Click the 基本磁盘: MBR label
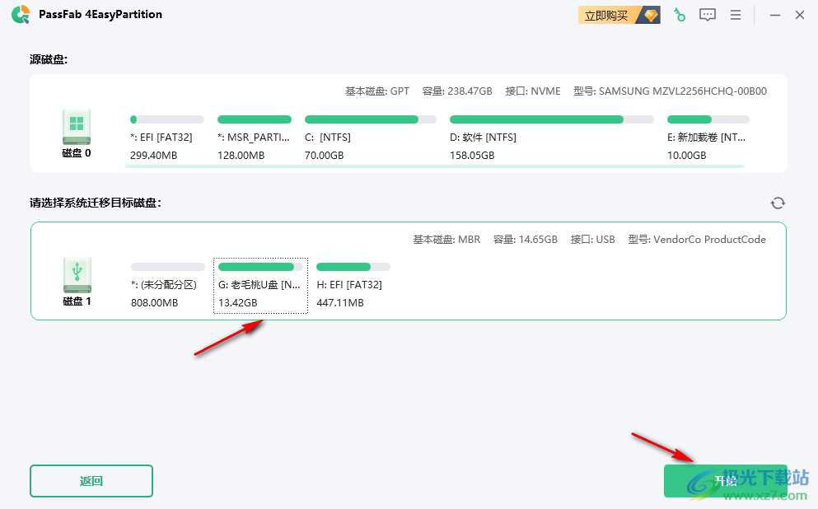Image resolution: width=818 pixels, height=509 pixels. click(x=446, y=240)
